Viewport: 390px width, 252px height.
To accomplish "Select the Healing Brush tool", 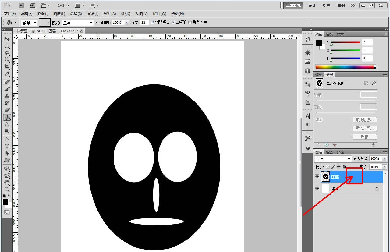I will click(x=7, y=82).
